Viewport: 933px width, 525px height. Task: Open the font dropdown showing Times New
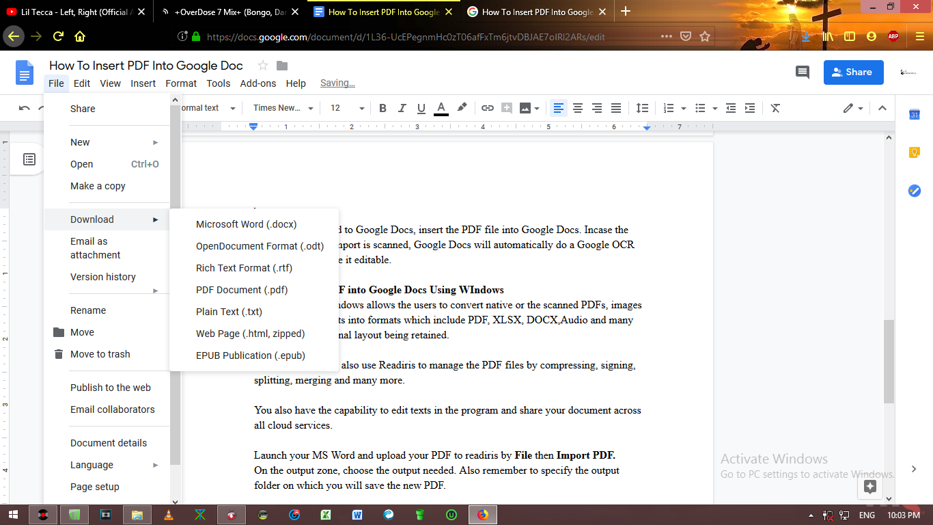click(x=283, y=108)
